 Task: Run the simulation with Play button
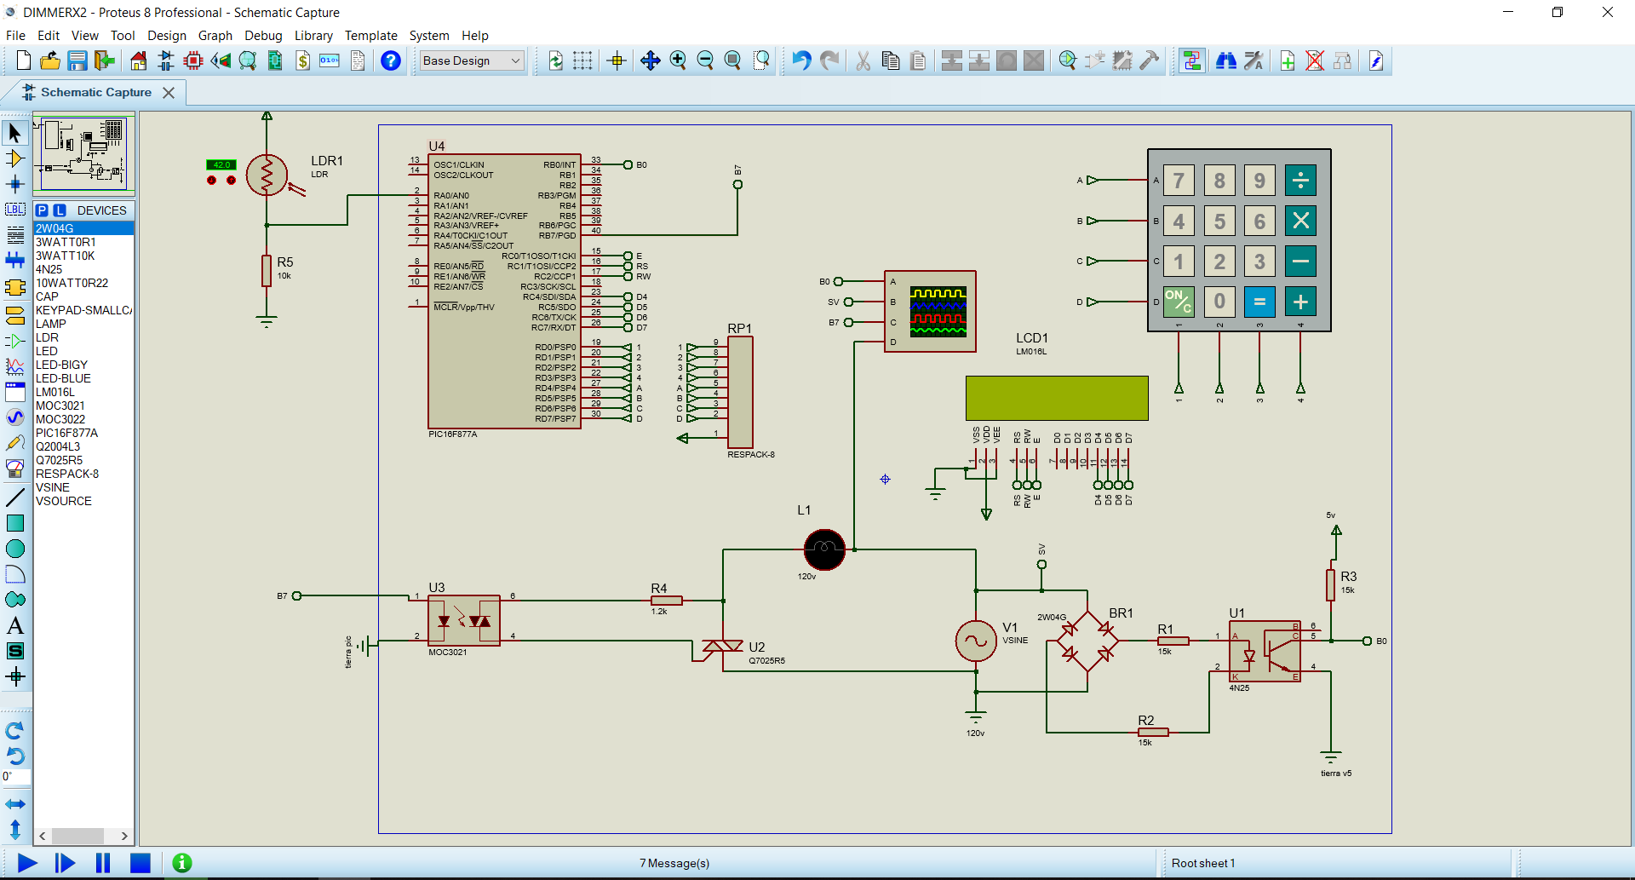[26, 863]
